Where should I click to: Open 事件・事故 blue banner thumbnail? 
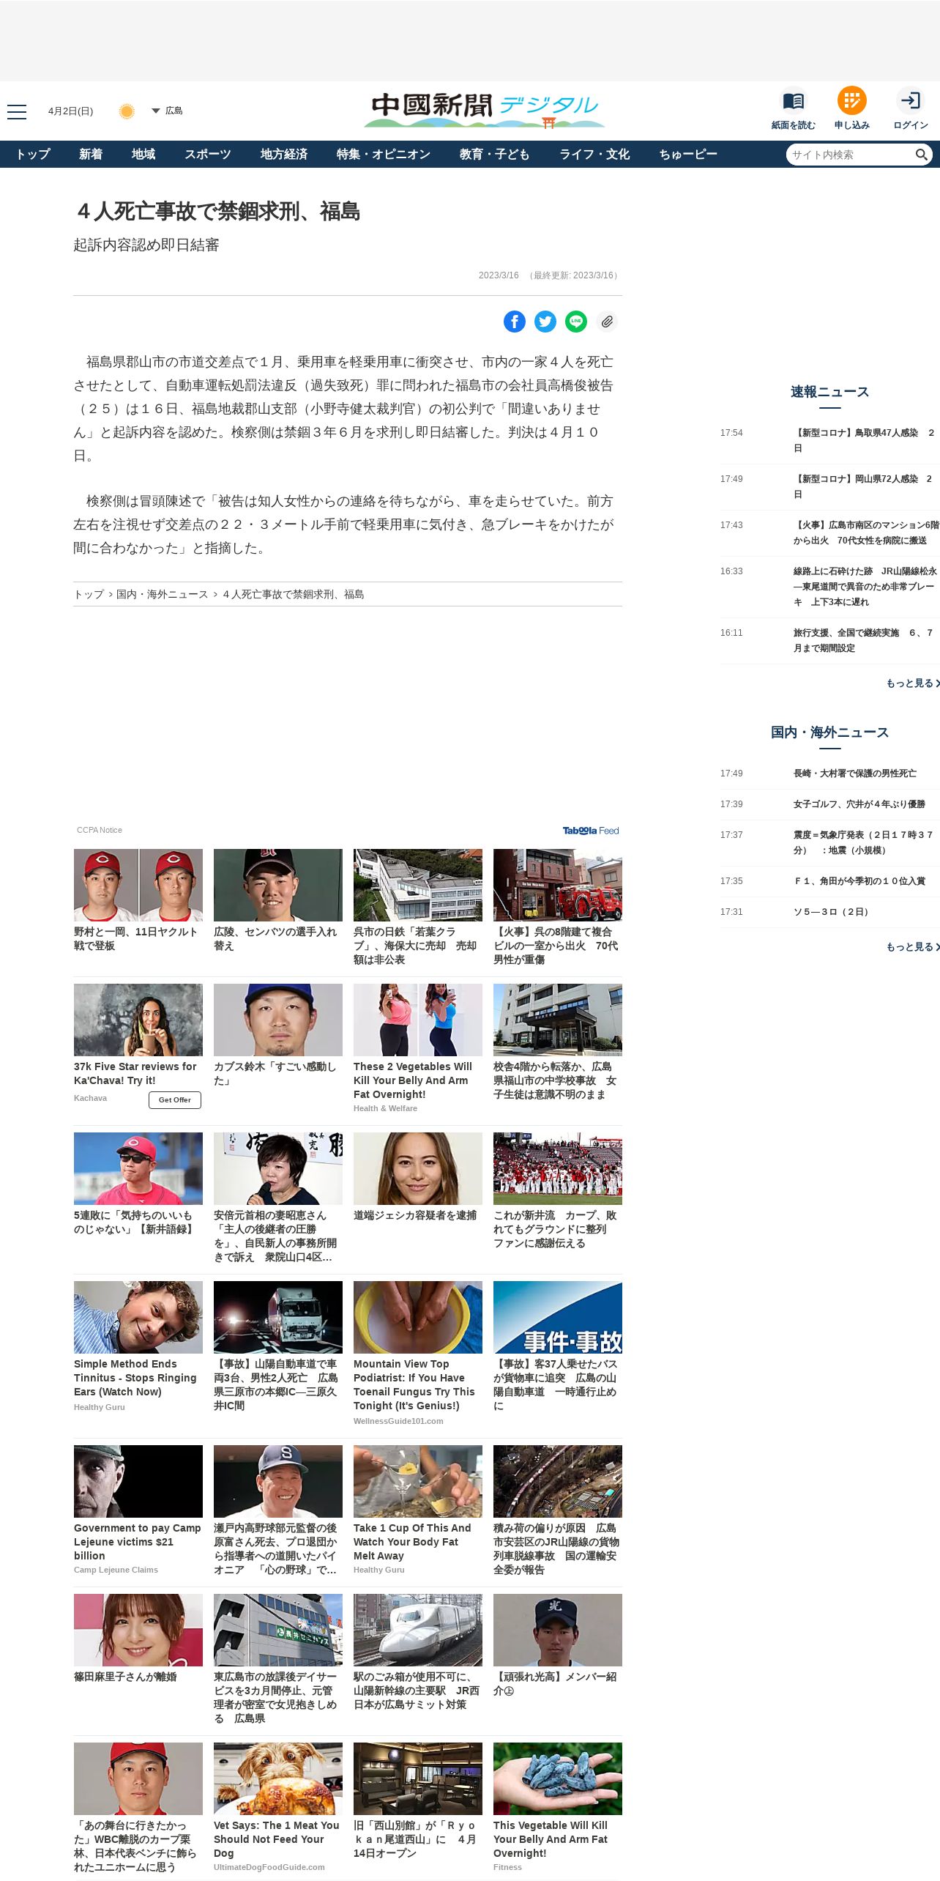[x=558, y=1317]
